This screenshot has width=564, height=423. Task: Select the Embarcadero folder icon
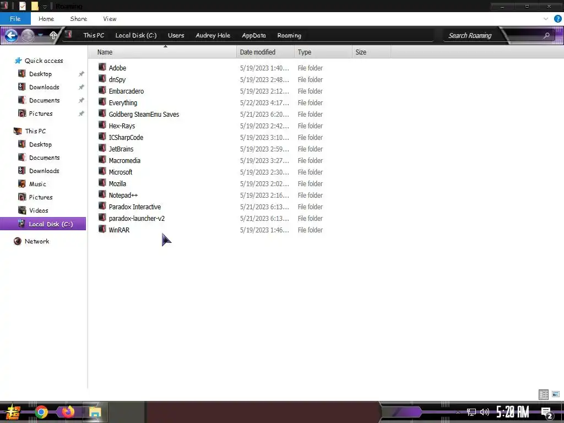tap(102, 90)
